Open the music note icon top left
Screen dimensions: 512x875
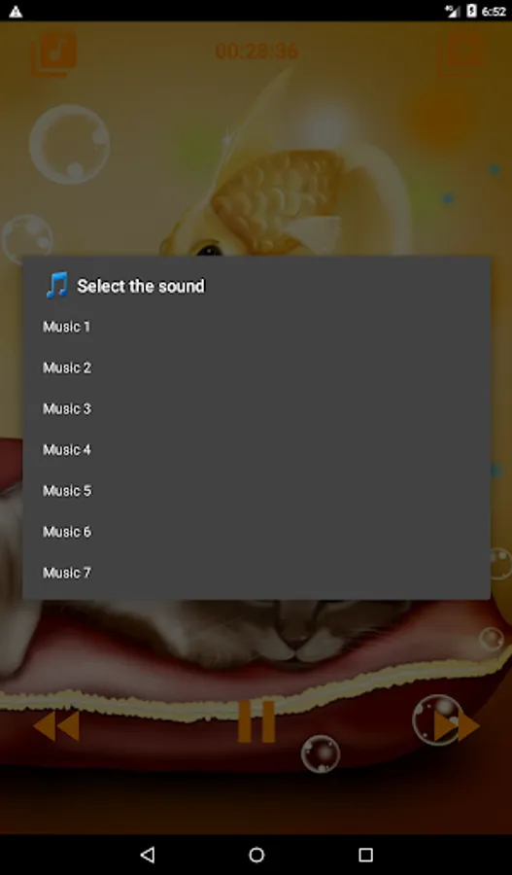pos(53,54)
